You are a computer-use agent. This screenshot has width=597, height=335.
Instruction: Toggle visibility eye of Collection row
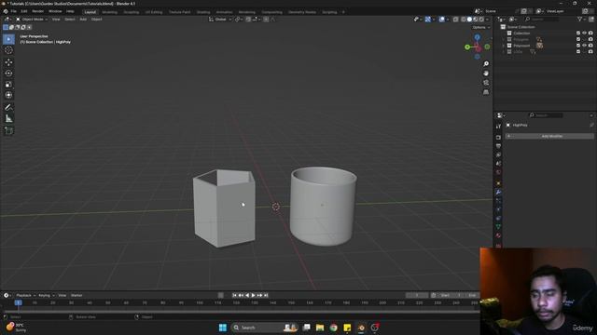(585, 33)
